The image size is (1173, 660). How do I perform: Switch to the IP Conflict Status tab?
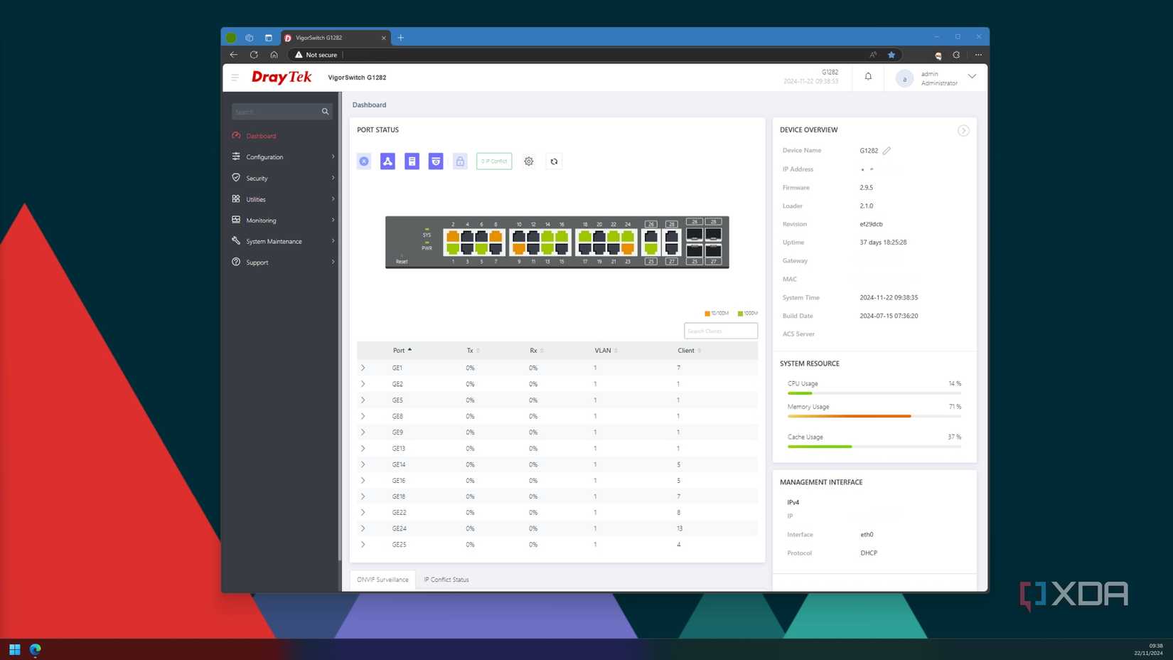coord(446,580)
